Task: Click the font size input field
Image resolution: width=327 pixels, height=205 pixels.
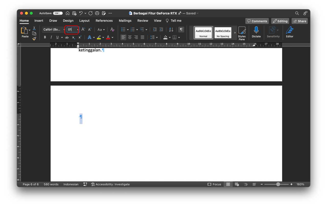Action: 71,30
